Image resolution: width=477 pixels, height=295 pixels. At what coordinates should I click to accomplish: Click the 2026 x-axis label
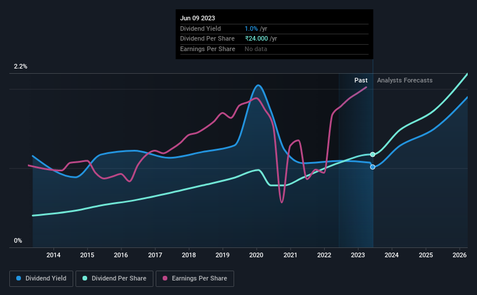pos(460,255)
